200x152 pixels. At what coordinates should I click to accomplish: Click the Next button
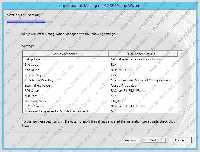point(154,140)
